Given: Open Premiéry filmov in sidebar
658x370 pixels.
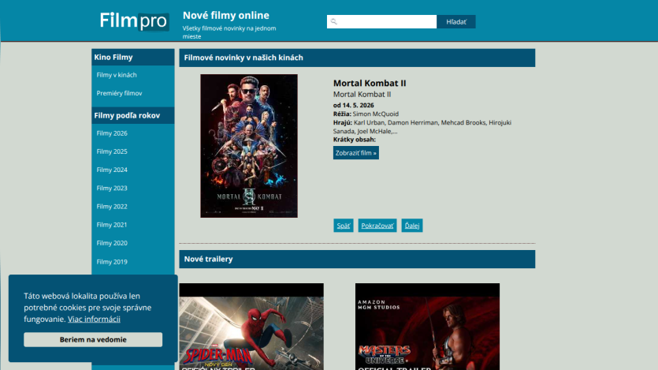Looking at the screenshot, I should pos(119,93).
